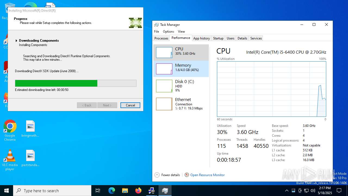Click the network tray icon
The width and height of the screenshot is (348, 196).
tap(306, 191)
